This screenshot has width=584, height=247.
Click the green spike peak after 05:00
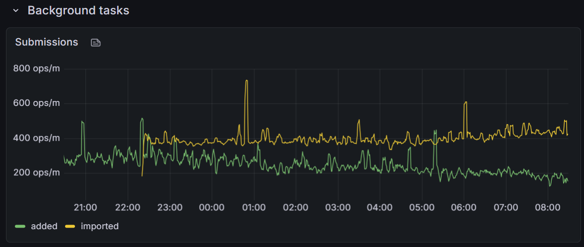(435, 131)
